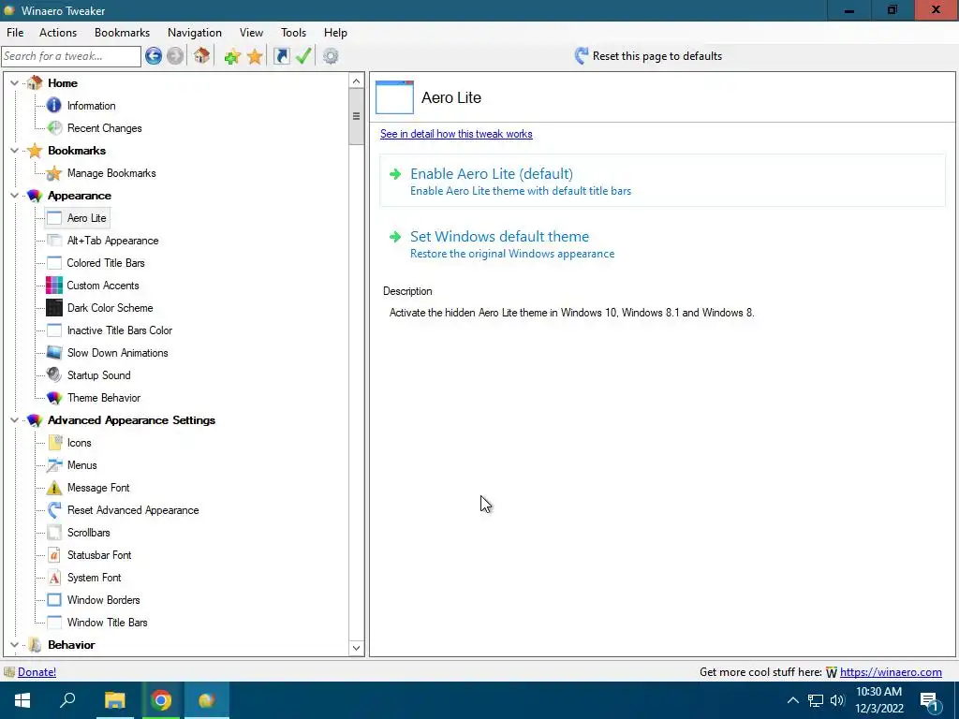Select Window Title Bars tree item

pos(107,623)
